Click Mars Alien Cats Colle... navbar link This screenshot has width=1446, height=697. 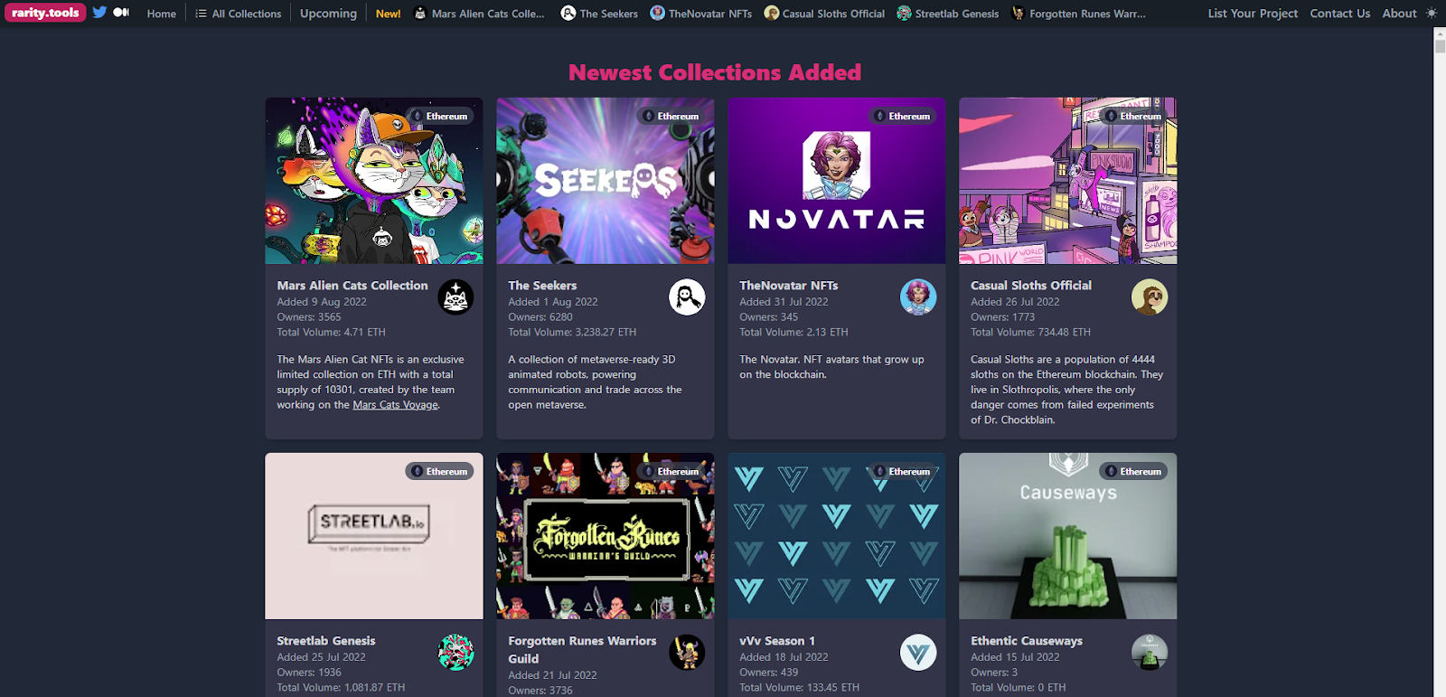coord(479,14)
